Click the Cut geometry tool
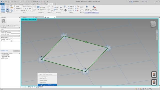The image size is (160, 90). point(56,7)
